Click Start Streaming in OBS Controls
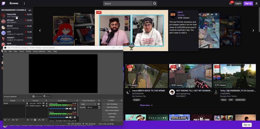The image size is (260, 129). click(x=112, y=104)
